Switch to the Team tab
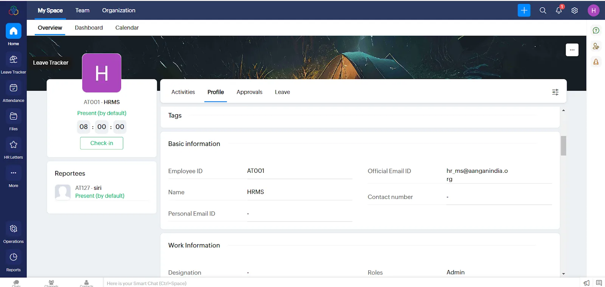The image size is (605, 287). point(82,10)
